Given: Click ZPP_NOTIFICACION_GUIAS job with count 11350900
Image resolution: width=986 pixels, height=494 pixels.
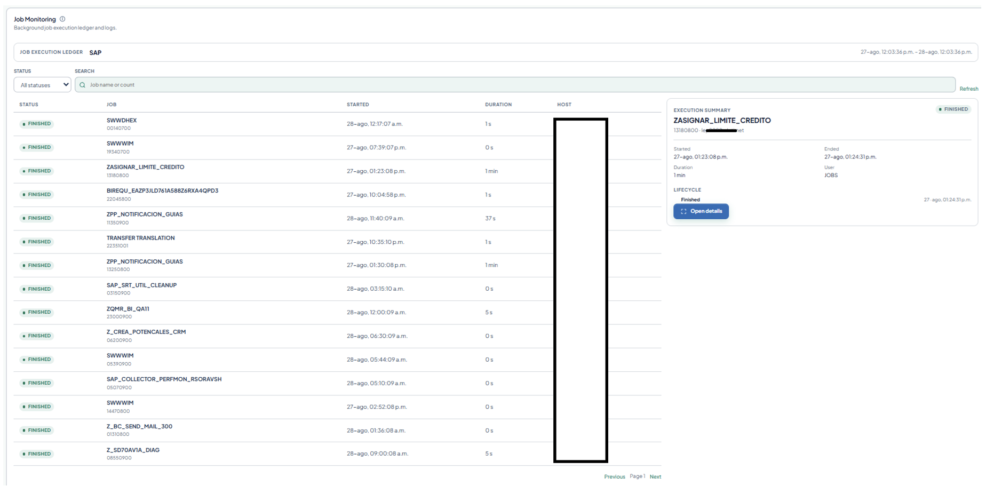Looking at the screenshot, I should pyautogui.click(x=337, y=218).
